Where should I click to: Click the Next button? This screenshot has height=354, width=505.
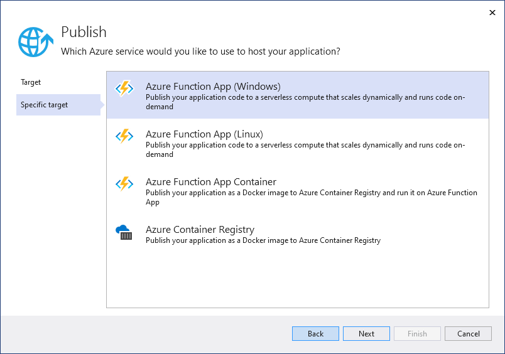(366, 334)
